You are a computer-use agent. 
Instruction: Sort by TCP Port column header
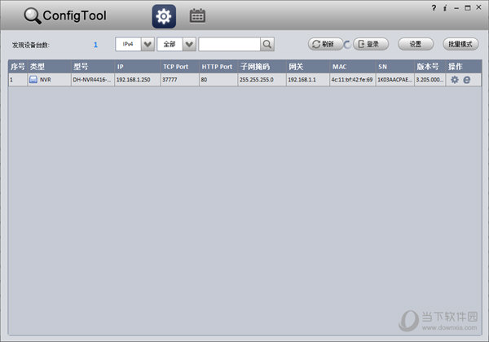coord(180,67)
